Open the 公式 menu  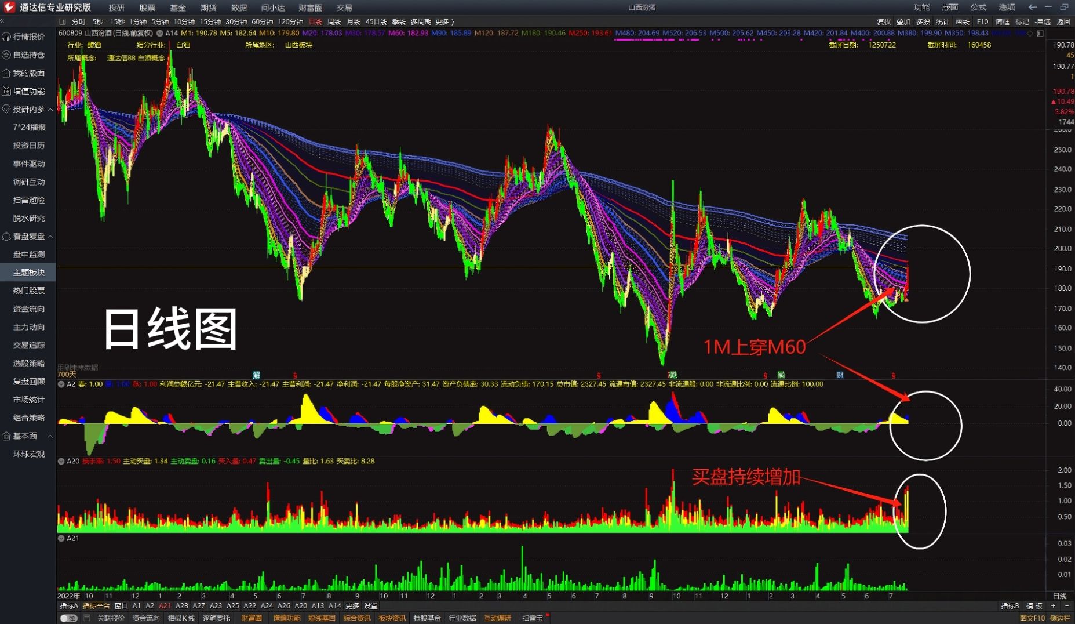coord(978,7)
